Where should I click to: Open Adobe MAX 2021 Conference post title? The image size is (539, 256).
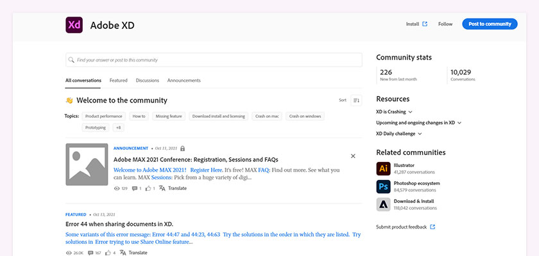coord(196,160)
